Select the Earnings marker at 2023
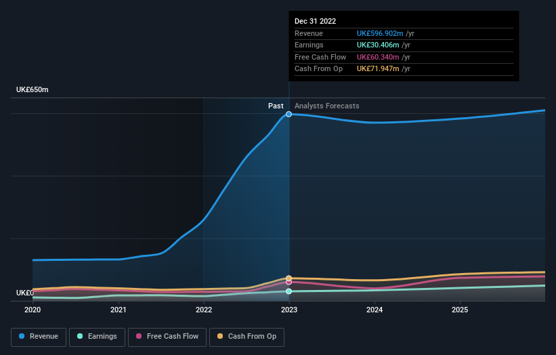Image resolution: width=556 pixels, height=355 pixels. click(x=289, y=291)
